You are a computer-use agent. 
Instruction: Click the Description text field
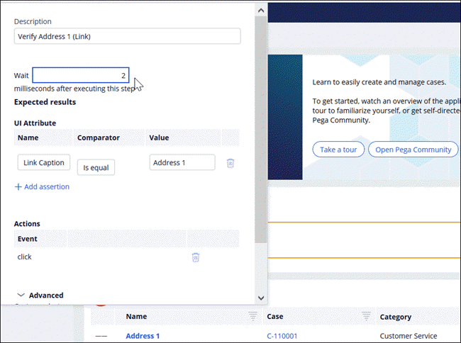pyautogui.click(x=127, y=36)
